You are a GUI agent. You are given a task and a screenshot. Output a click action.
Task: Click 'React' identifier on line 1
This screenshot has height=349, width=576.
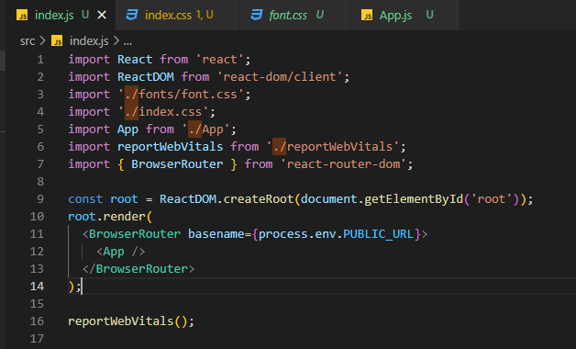[x=135, y=60]
